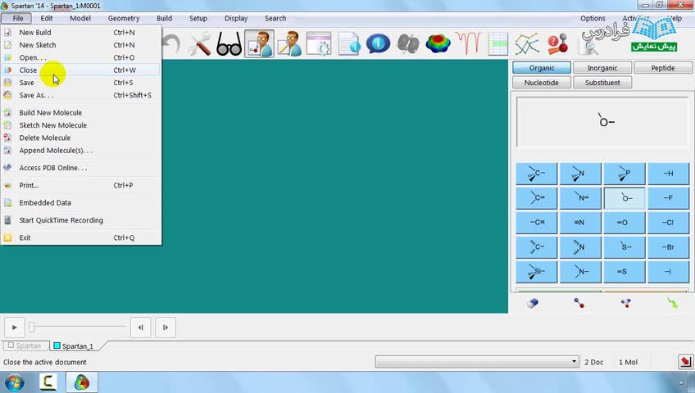
Task: Open the Surfaces rainbow map icon
Action: (438, 44)
